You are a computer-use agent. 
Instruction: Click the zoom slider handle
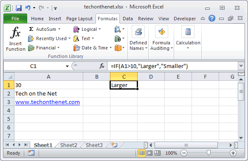tap(209, 153)
